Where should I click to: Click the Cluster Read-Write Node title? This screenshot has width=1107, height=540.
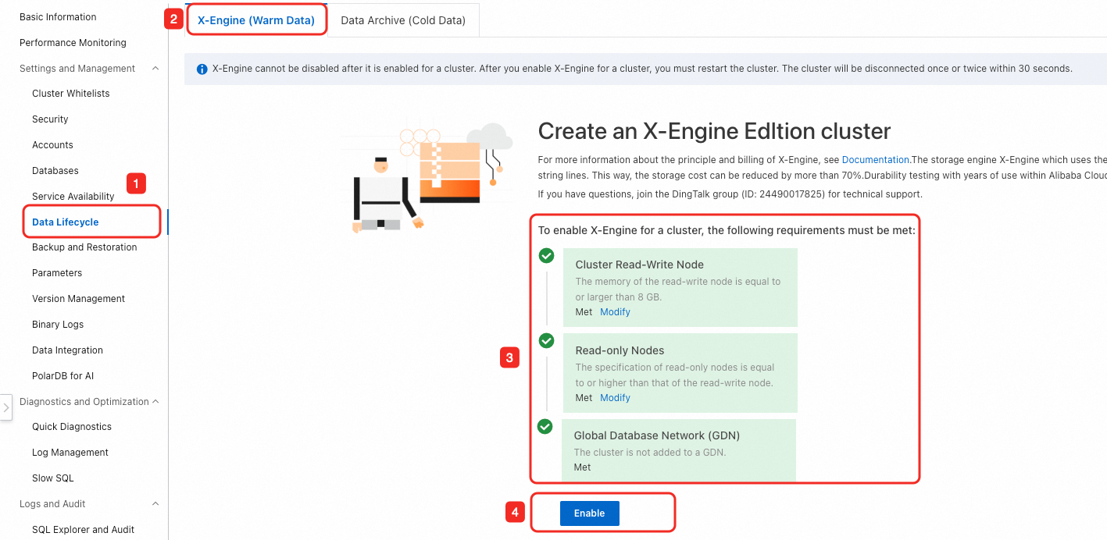[640, 265]
